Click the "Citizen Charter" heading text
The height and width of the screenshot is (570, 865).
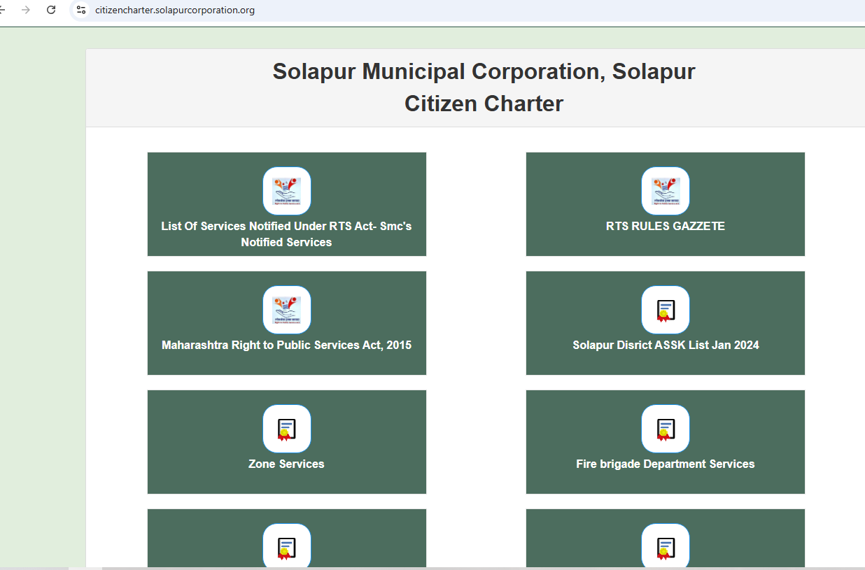tap(484, 104)
